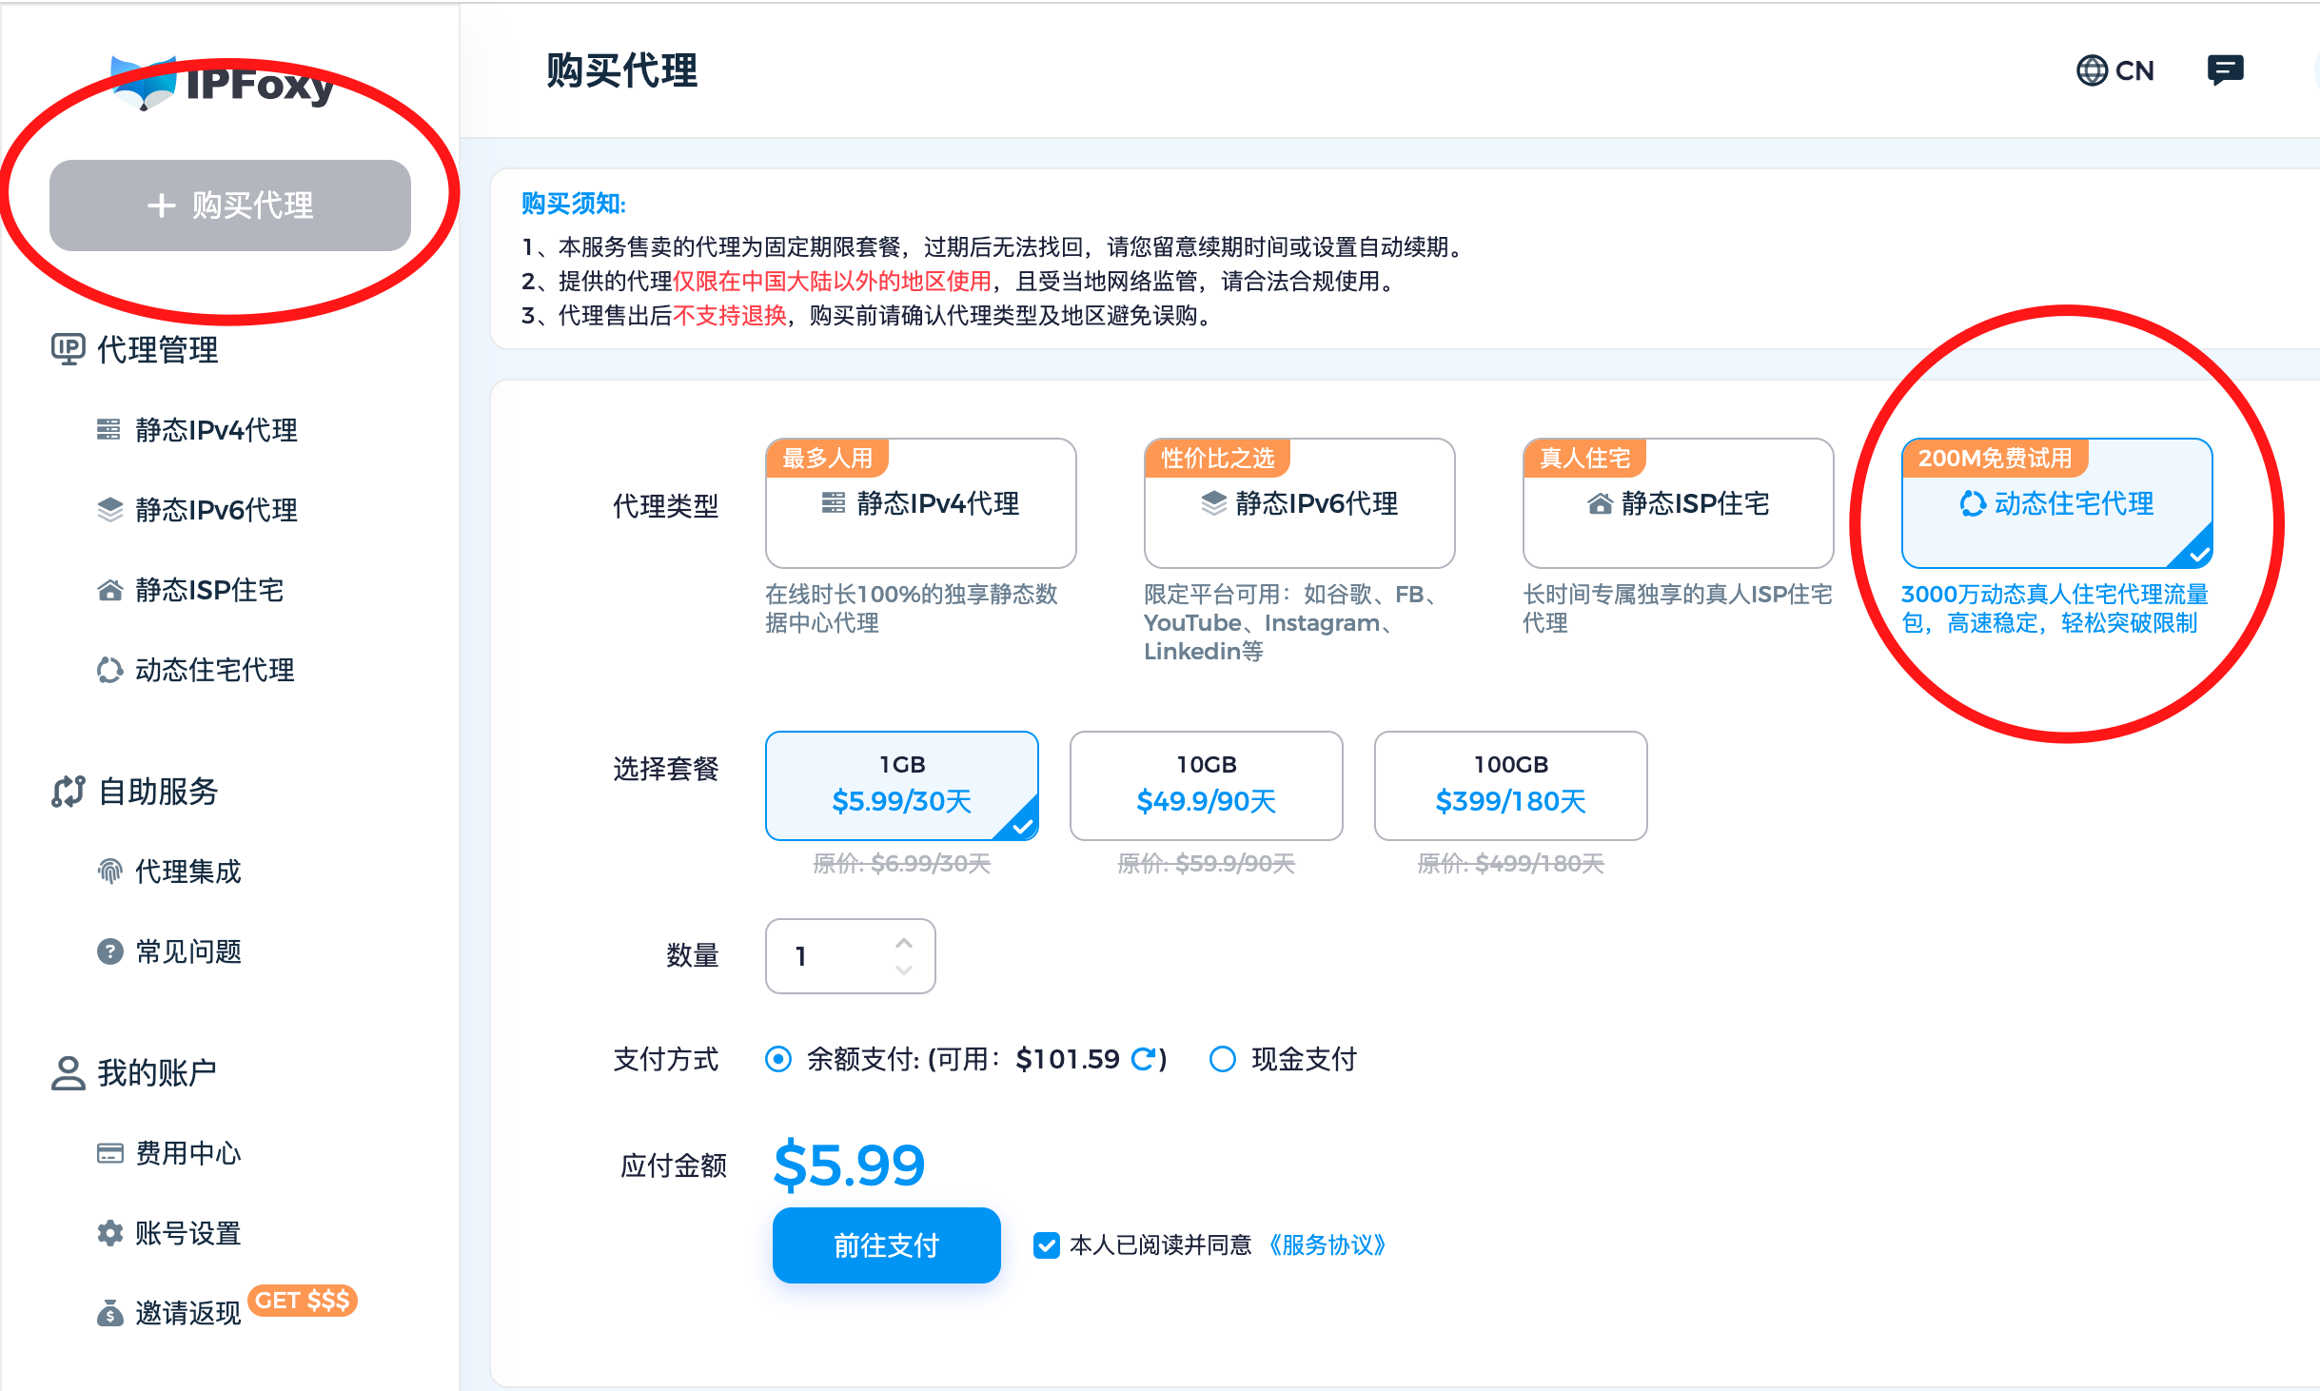Open 我的账户 section heading
This screenshot has height=1391, width=2320.
click(134, 1073)
